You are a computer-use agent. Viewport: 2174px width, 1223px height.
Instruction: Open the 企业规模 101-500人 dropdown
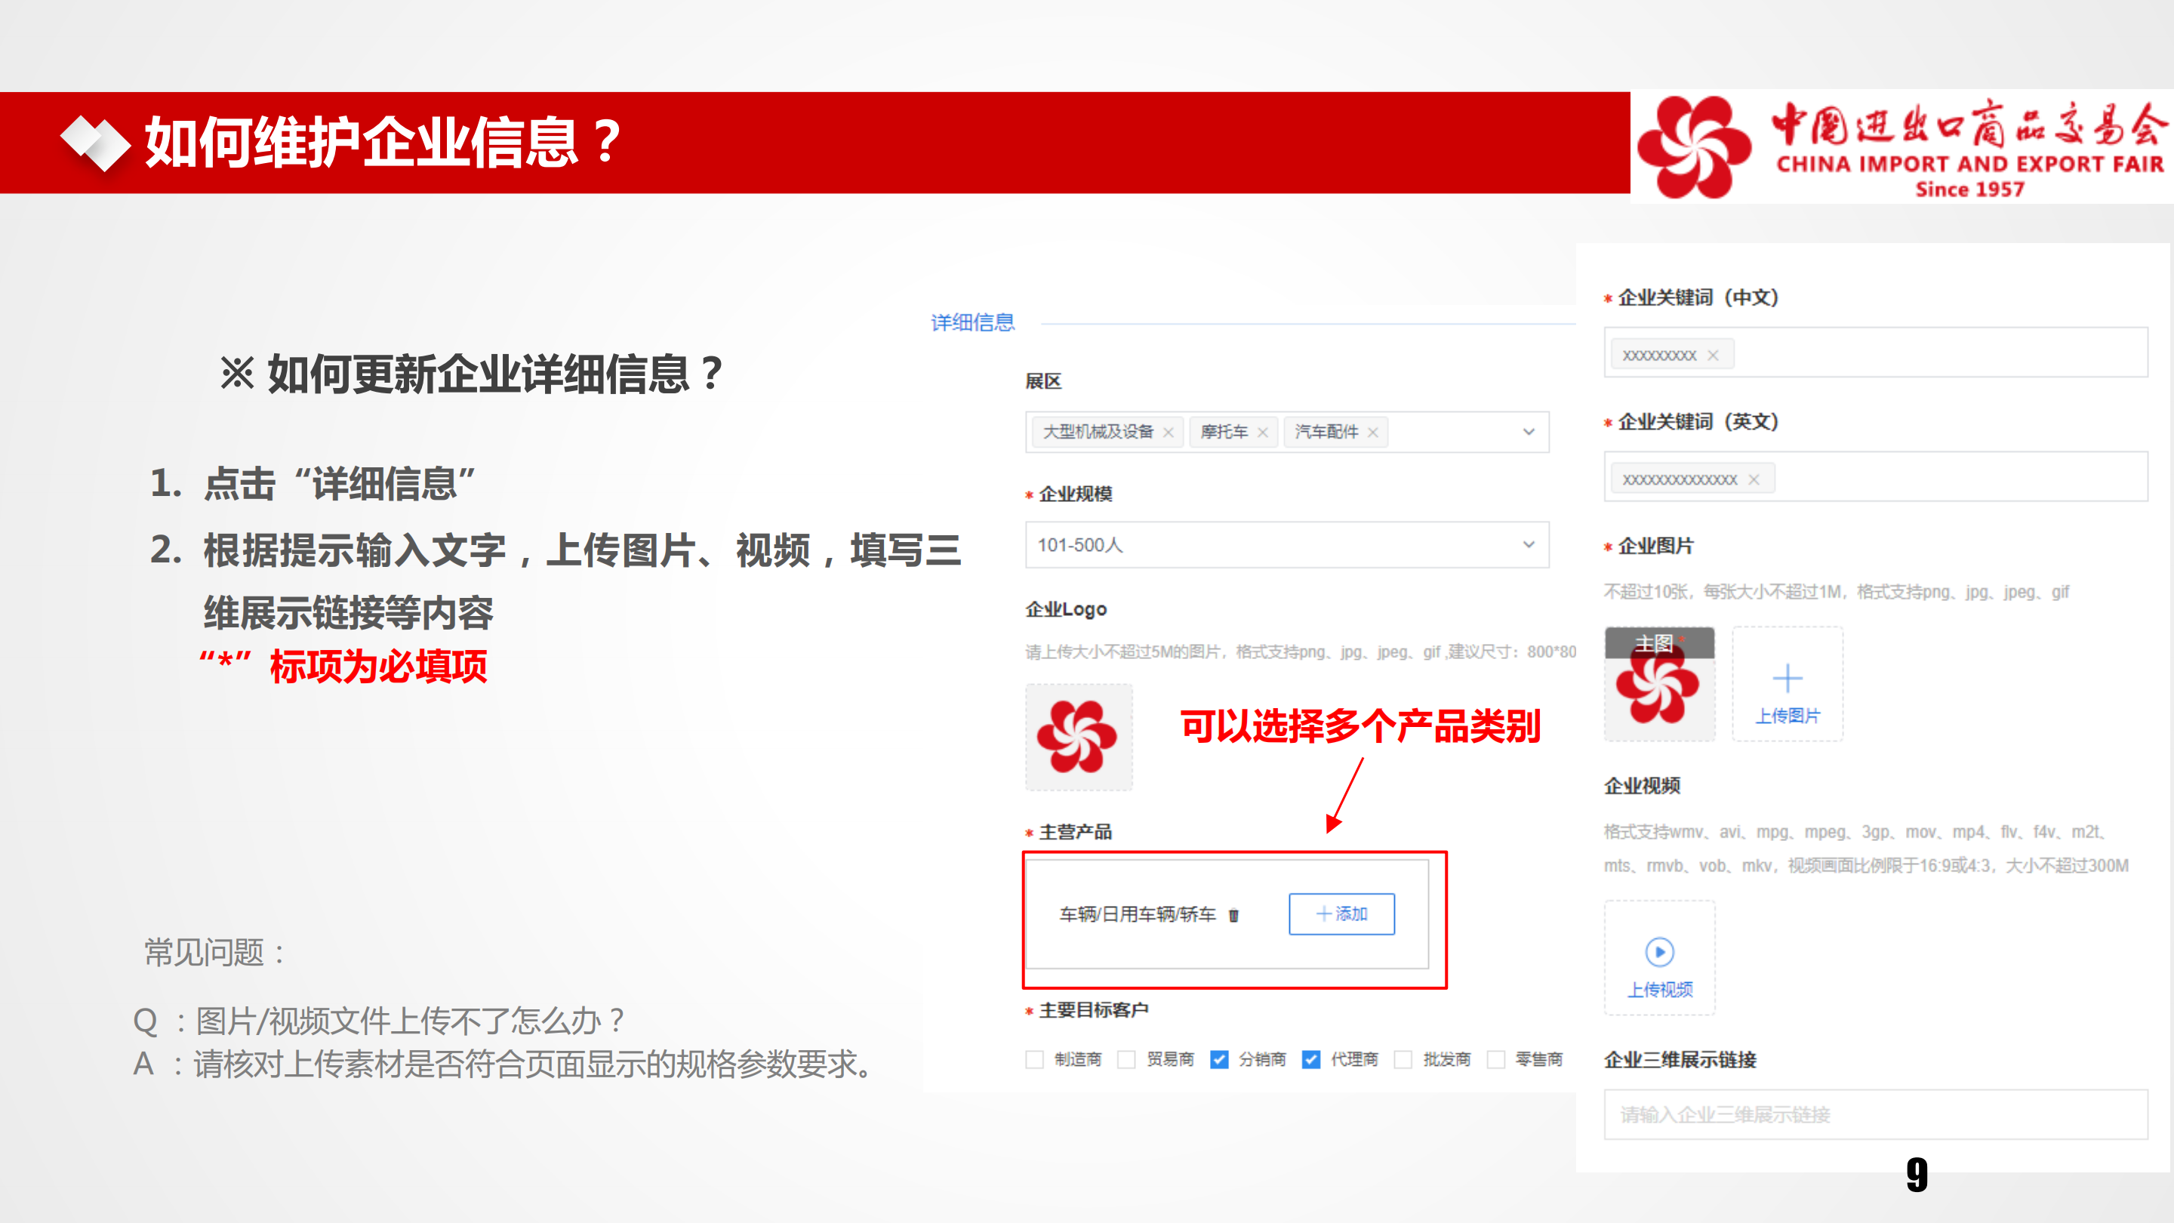pyautogui.click(x=1287, y=544)
